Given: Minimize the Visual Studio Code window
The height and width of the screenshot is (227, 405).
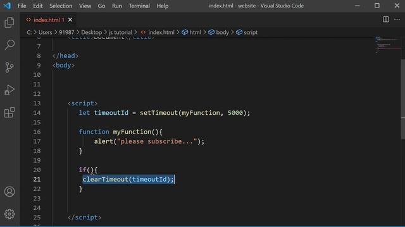Looking at the screenshot, I should [357, 6].
